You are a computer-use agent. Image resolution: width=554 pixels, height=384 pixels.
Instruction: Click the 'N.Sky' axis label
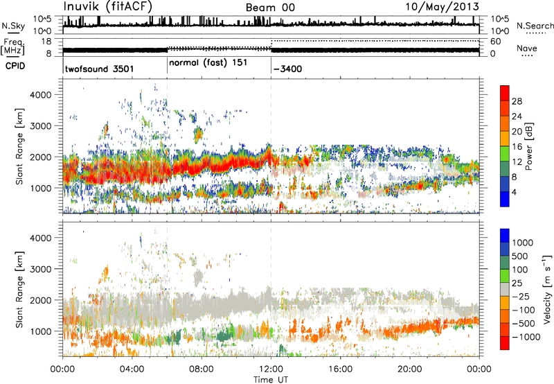click(x=13, y=26)
